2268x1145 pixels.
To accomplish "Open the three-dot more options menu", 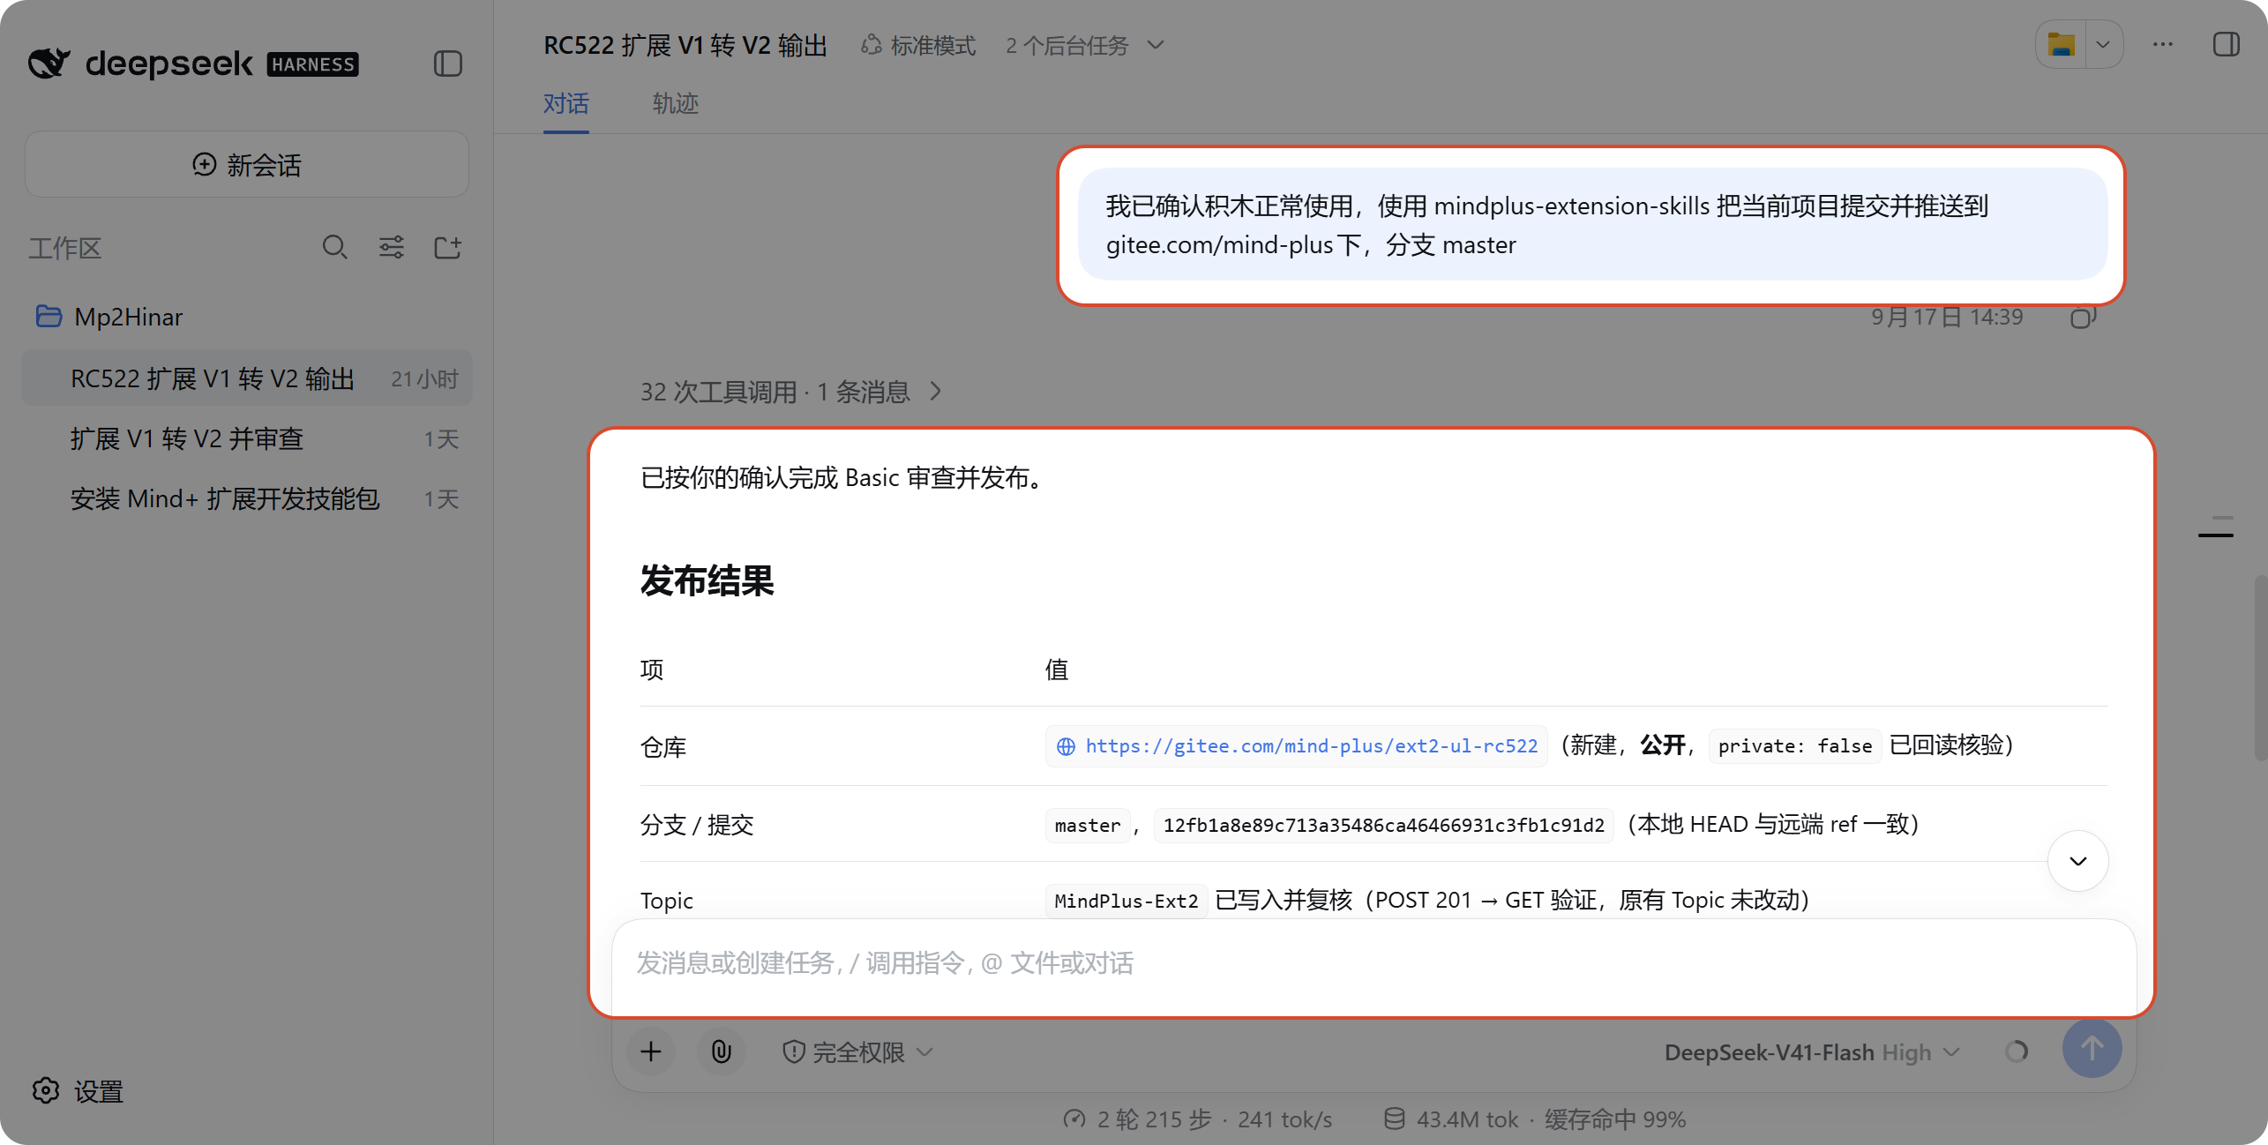I will coord(2163,44).
